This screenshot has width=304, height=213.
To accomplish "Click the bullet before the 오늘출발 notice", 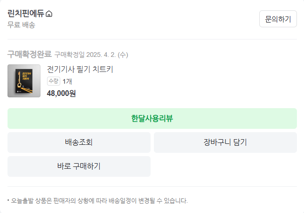I will pos(8,200).
